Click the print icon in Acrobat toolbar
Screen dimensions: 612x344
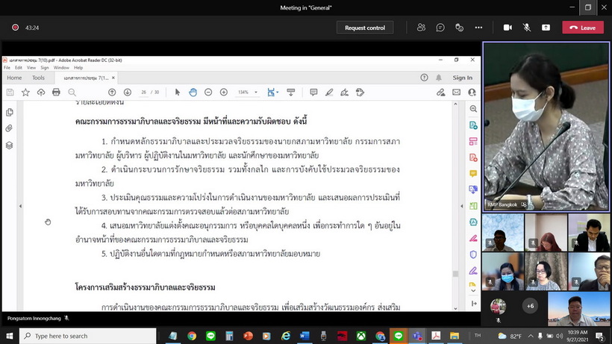coord(56,93)
